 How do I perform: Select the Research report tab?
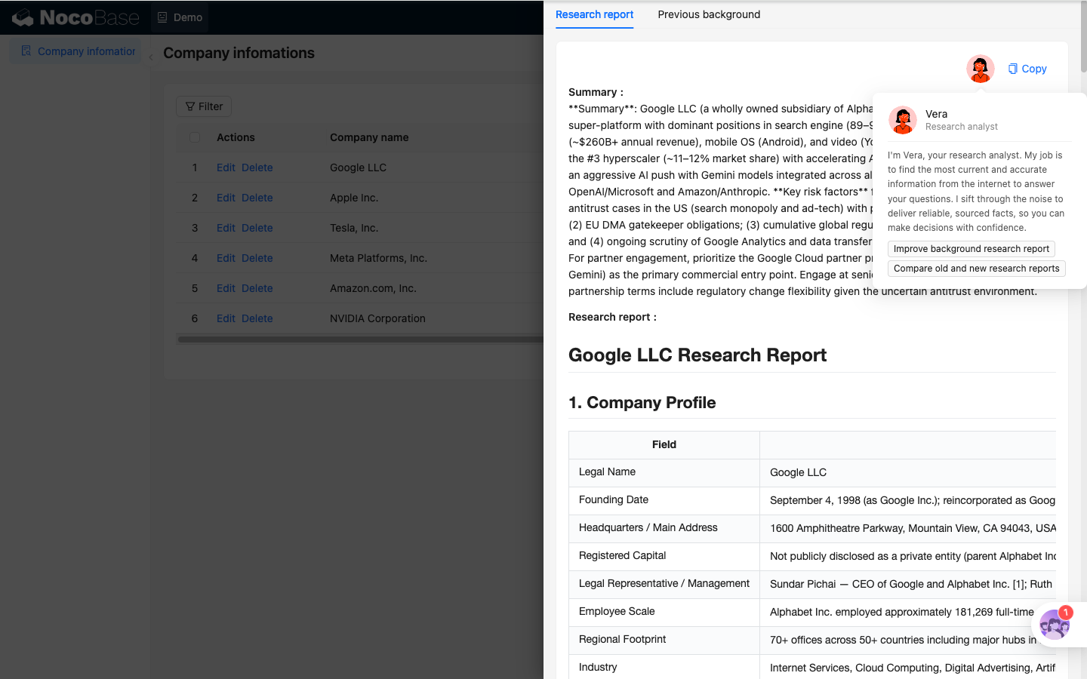click(594, 14)
